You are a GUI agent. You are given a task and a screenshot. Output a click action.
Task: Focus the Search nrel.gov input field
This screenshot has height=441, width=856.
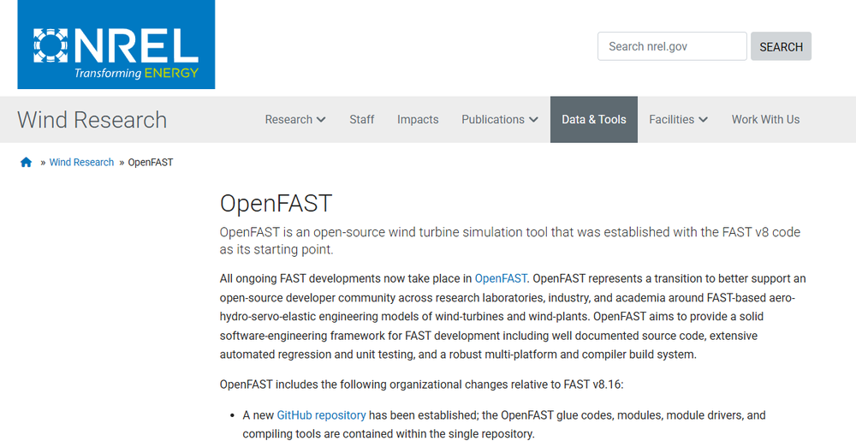(x=672, y=46)
